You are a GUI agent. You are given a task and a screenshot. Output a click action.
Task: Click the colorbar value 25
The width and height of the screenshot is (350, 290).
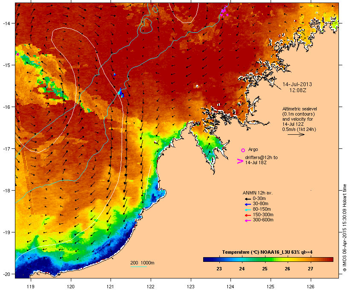(265, 269)
